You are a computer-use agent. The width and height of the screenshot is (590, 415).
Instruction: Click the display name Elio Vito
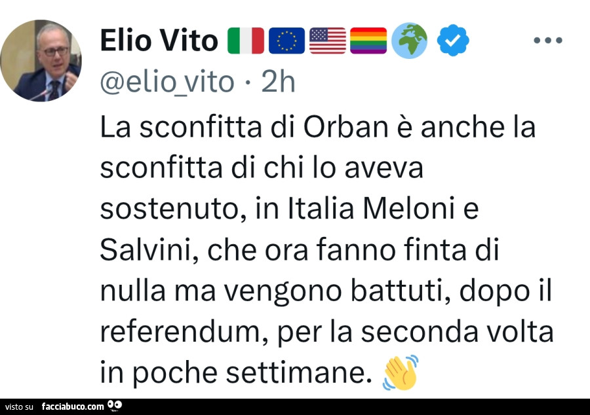point(159,41)
